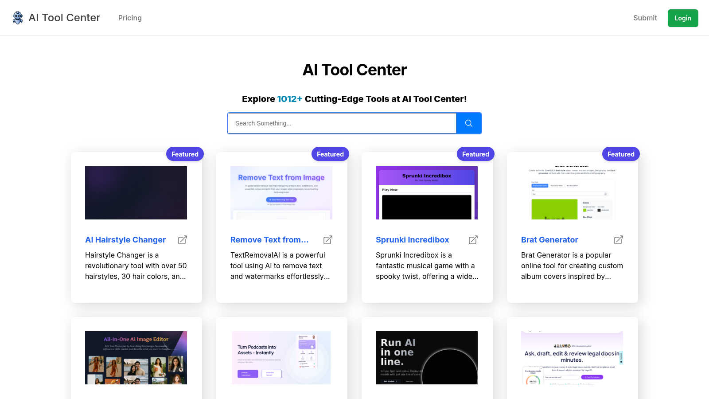The height and width of the screenshot is (399, 709).
Task: Click the Remove Text from Image thumbnail
Action: (281, 193)
